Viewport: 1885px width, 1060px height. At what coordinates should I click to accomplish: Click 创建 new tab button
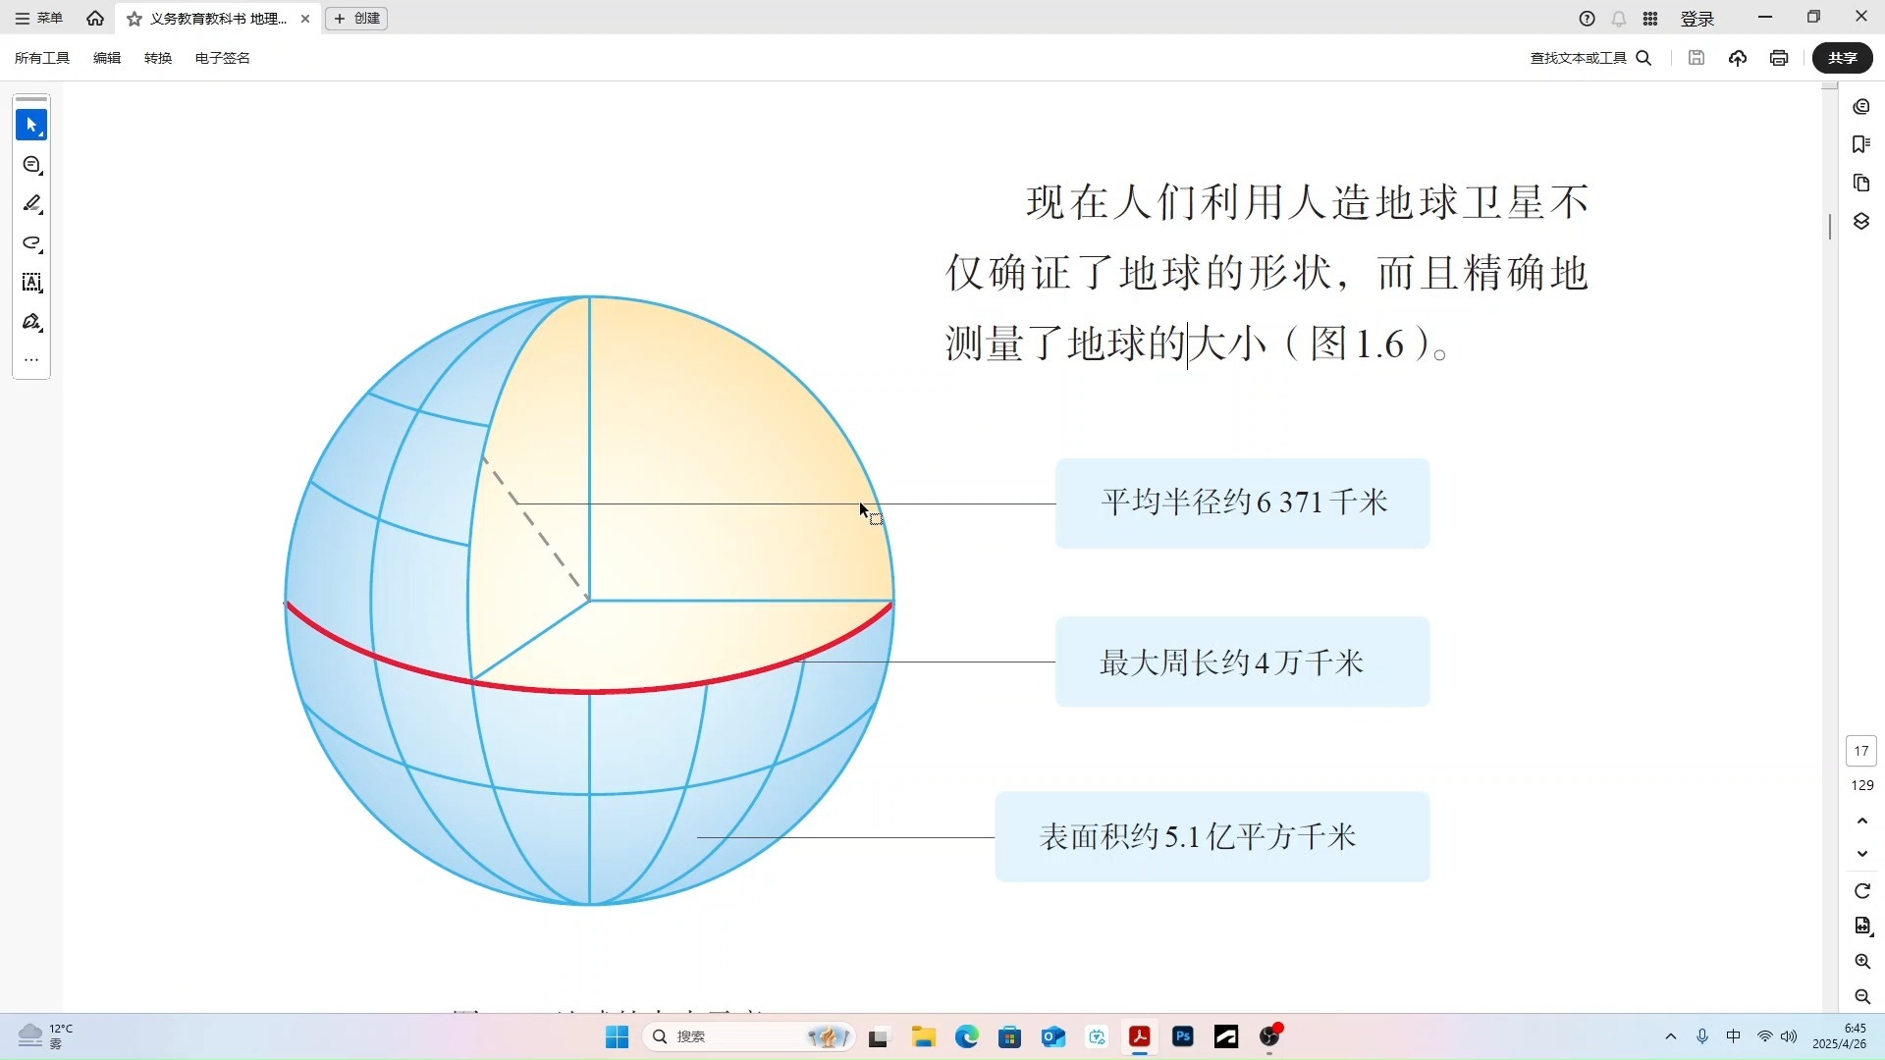[356, 18]
